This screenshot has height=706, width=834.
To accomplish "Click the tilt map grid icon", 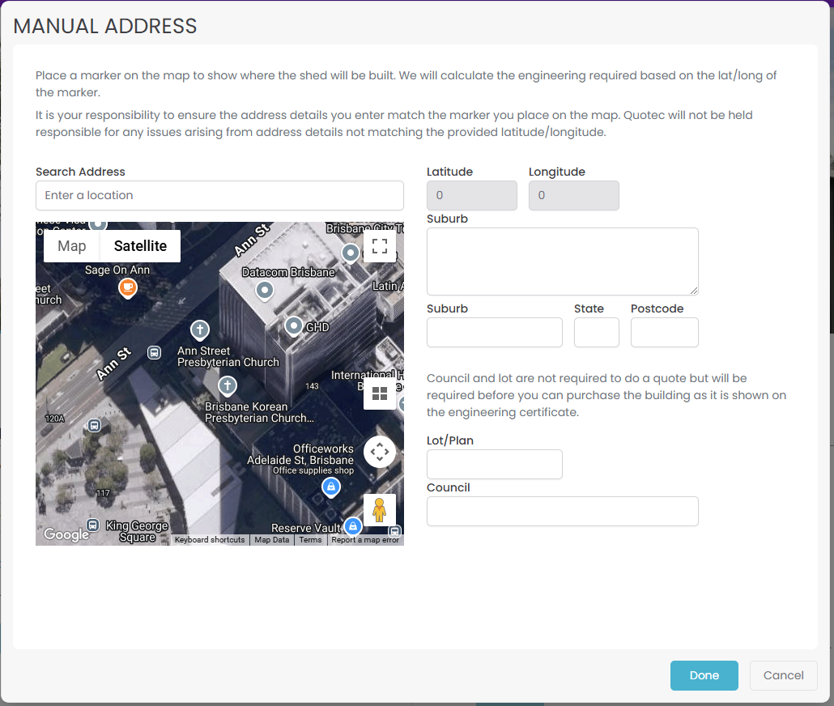I will point(379,394).
